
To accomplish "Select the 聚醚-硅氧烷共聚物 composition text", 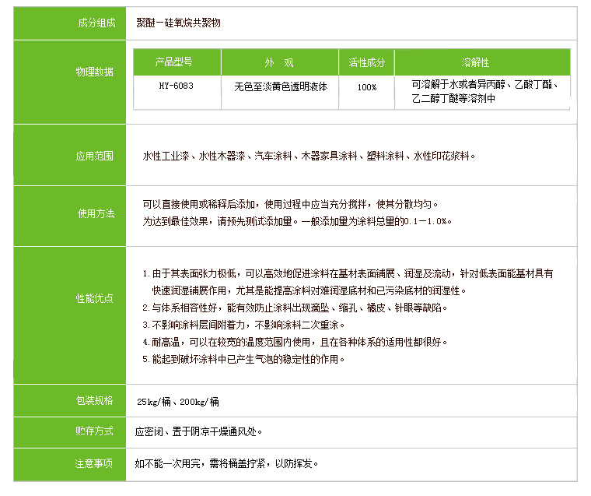I will pyautogui.click(x=178, y=23).
